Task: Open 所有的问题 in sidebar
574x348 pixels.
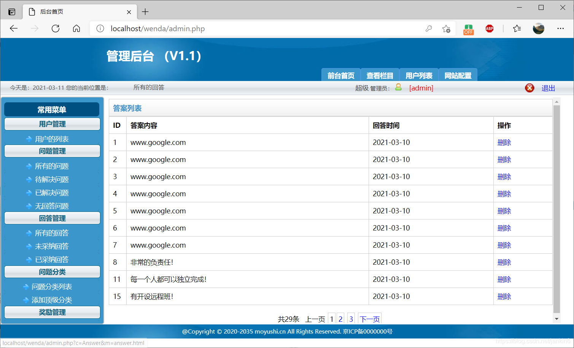Action: pos(52,166)
